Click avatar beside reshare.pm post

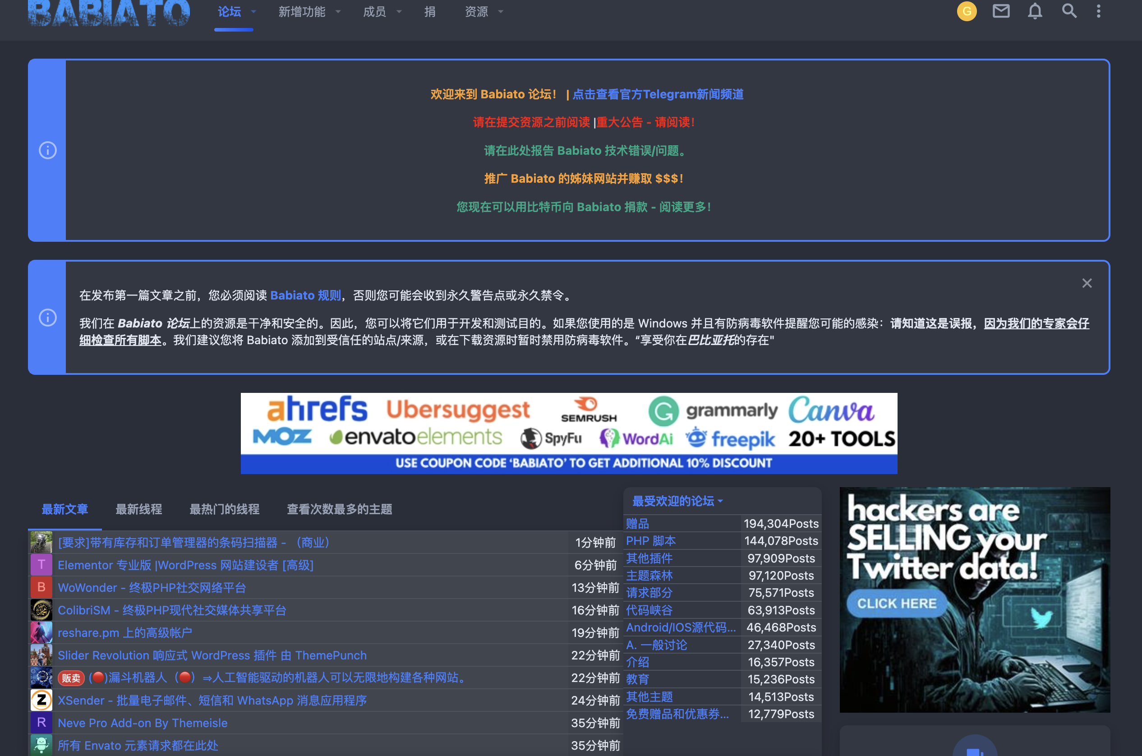pos(41,632)
